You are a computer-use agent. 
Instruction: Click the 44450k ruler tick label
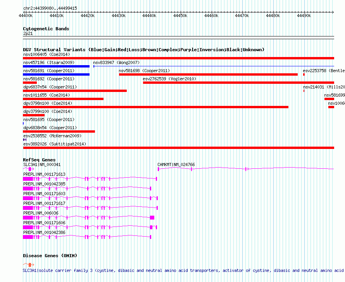(180, 16)
